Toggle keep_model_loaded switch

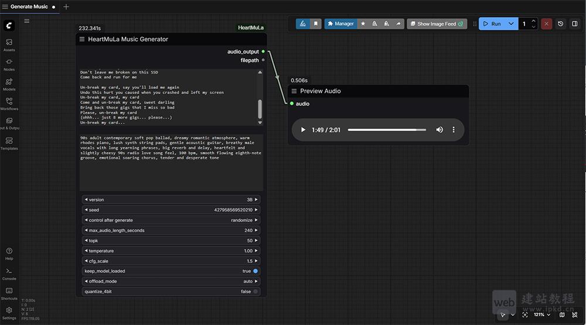click(255, 271)
